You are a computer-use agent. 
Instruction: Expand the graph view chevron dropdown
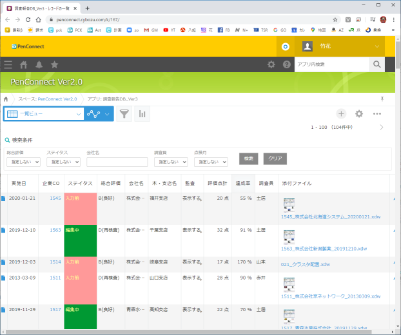pyautogui.click(x=107, y=114)
